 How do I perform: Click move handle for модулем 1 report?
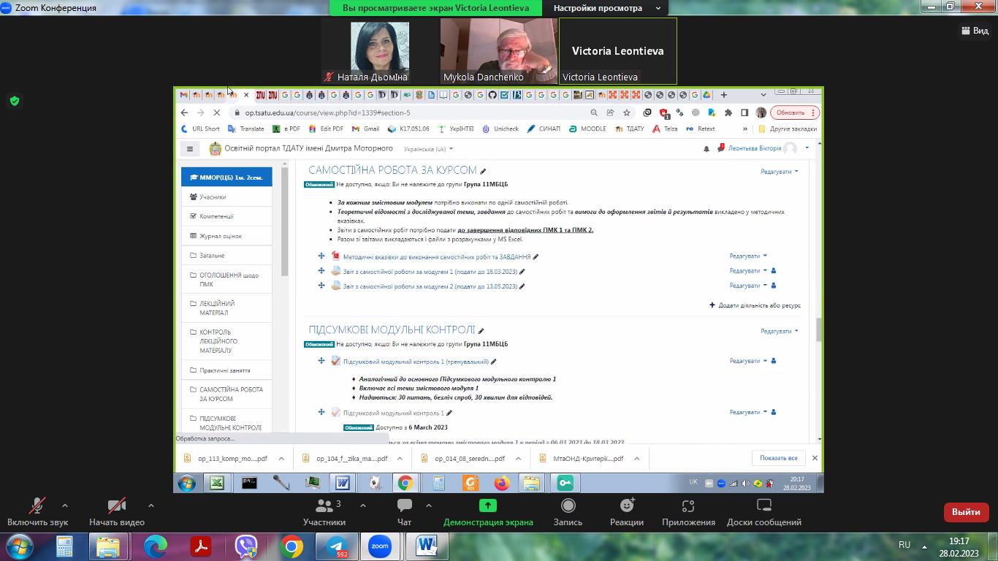coord(321,271)
